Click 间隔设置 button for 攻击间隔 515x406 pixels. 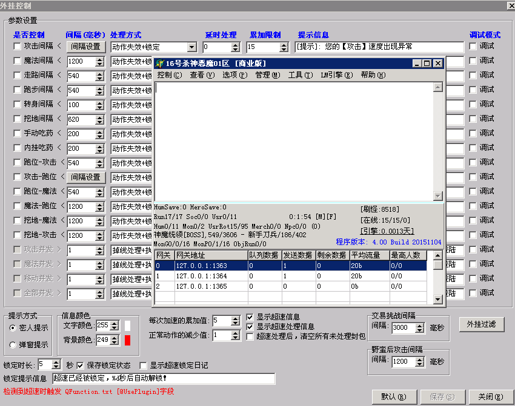[x=85, y=47]
